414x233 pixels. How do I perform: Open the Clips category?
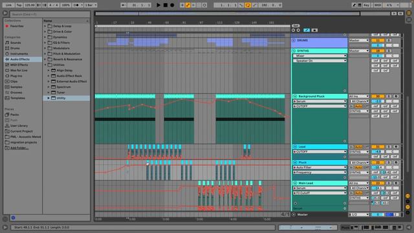[x=14, y=82]
